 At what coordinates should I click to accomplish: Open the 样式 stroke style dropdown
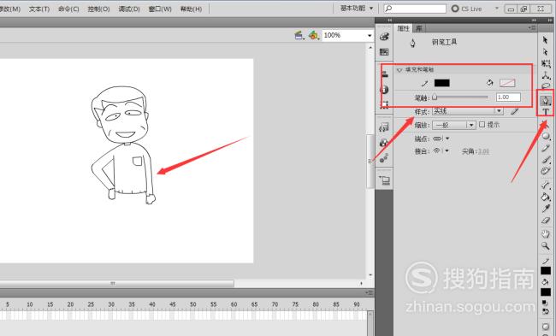point(467,111)
